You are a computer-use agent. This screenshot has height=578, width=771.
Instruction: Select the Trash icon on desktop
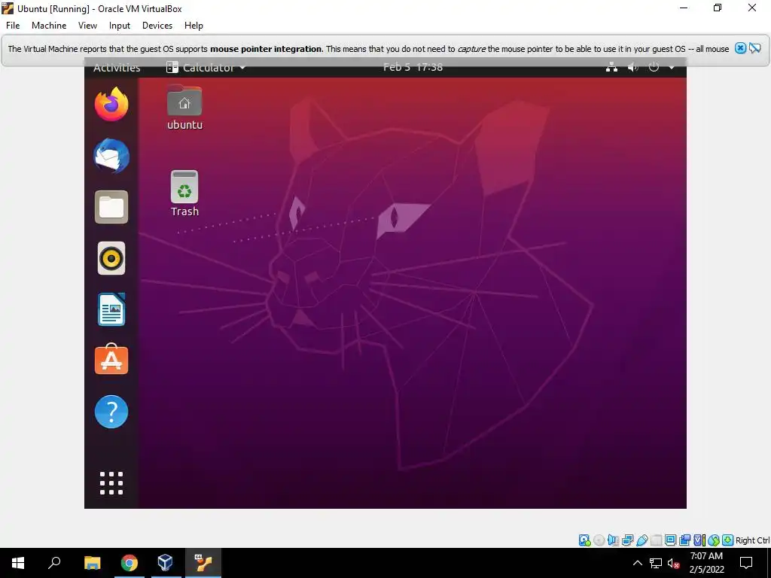tap(184, 193)
